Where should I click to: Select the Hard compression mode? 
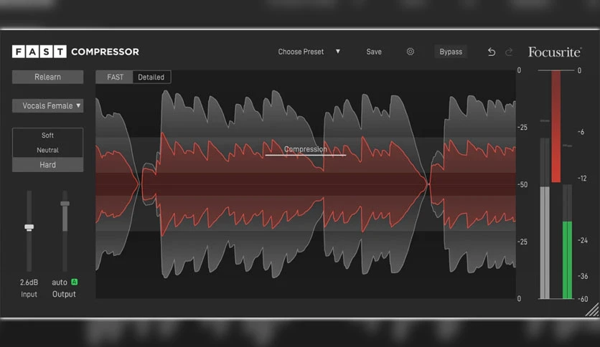pos(47,165)
